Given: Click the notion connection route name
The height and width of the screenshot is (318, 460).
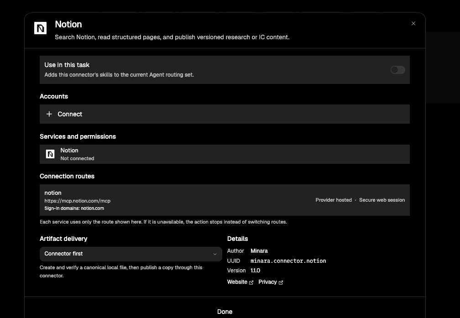Looking at the screenshot, I should [x=53, y=193].
